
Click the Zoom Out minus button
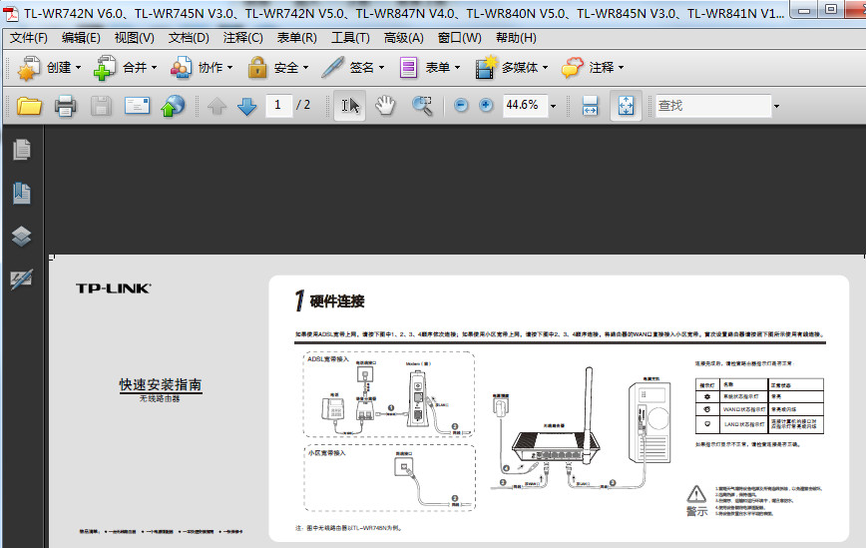tap(461, 105)
